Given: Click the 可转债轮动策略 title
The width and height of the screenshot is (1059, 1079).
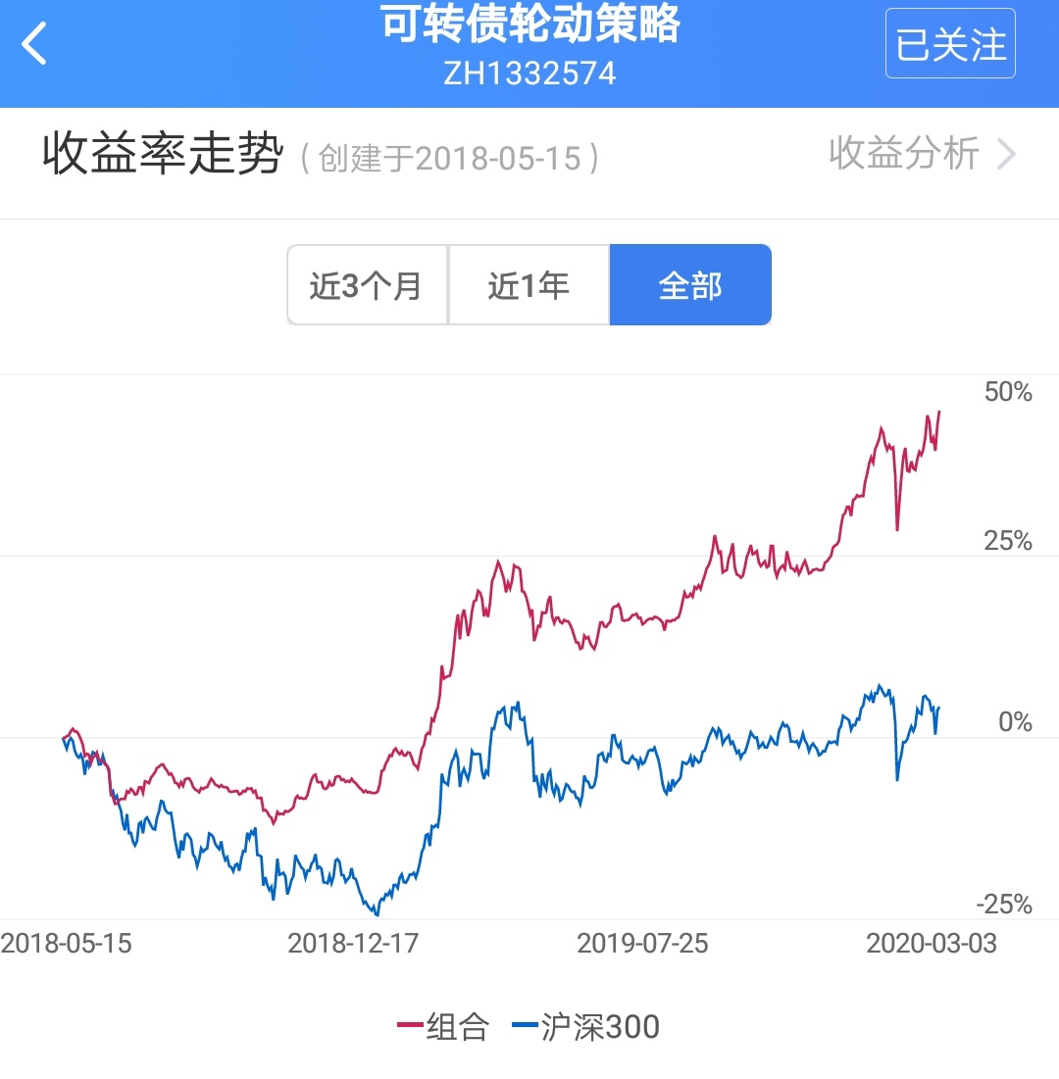Looking at the screenshot, I should (529, 26).
